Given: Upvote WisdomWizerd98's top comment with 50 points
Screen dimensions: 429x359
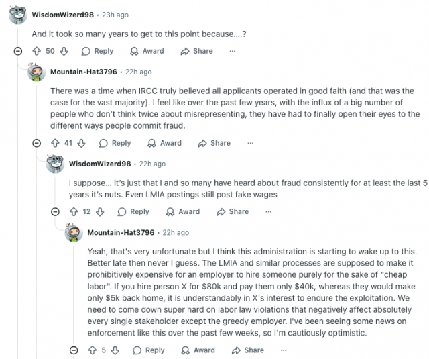Looking at the screenshot, I should pyautogui.click(x=37, y=51).
